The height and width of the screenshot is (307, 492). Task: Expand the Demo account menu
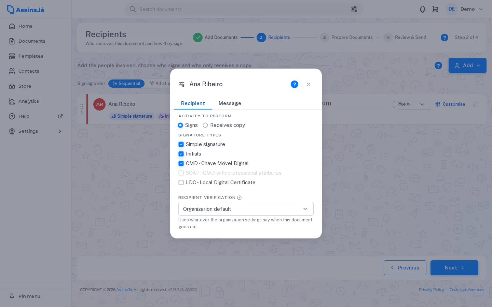click(x=465, y=9)
